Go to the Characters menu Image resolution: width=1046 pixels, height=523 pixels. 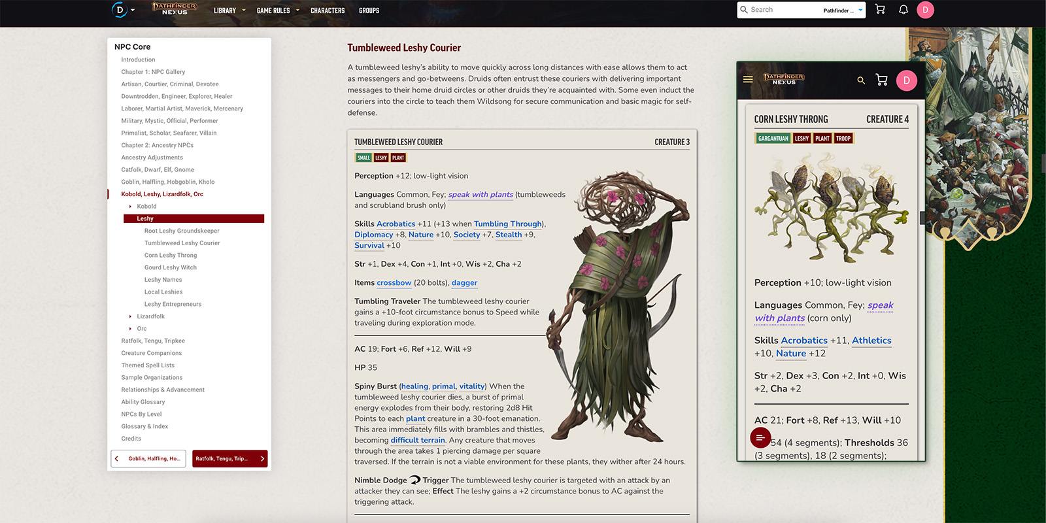[327, 10]
